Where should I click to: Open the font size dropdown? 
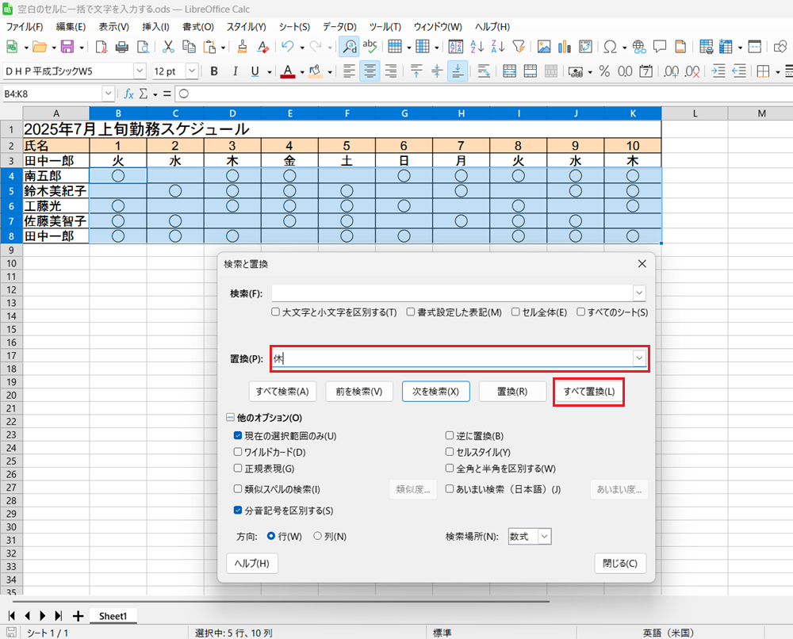[192, 71]
